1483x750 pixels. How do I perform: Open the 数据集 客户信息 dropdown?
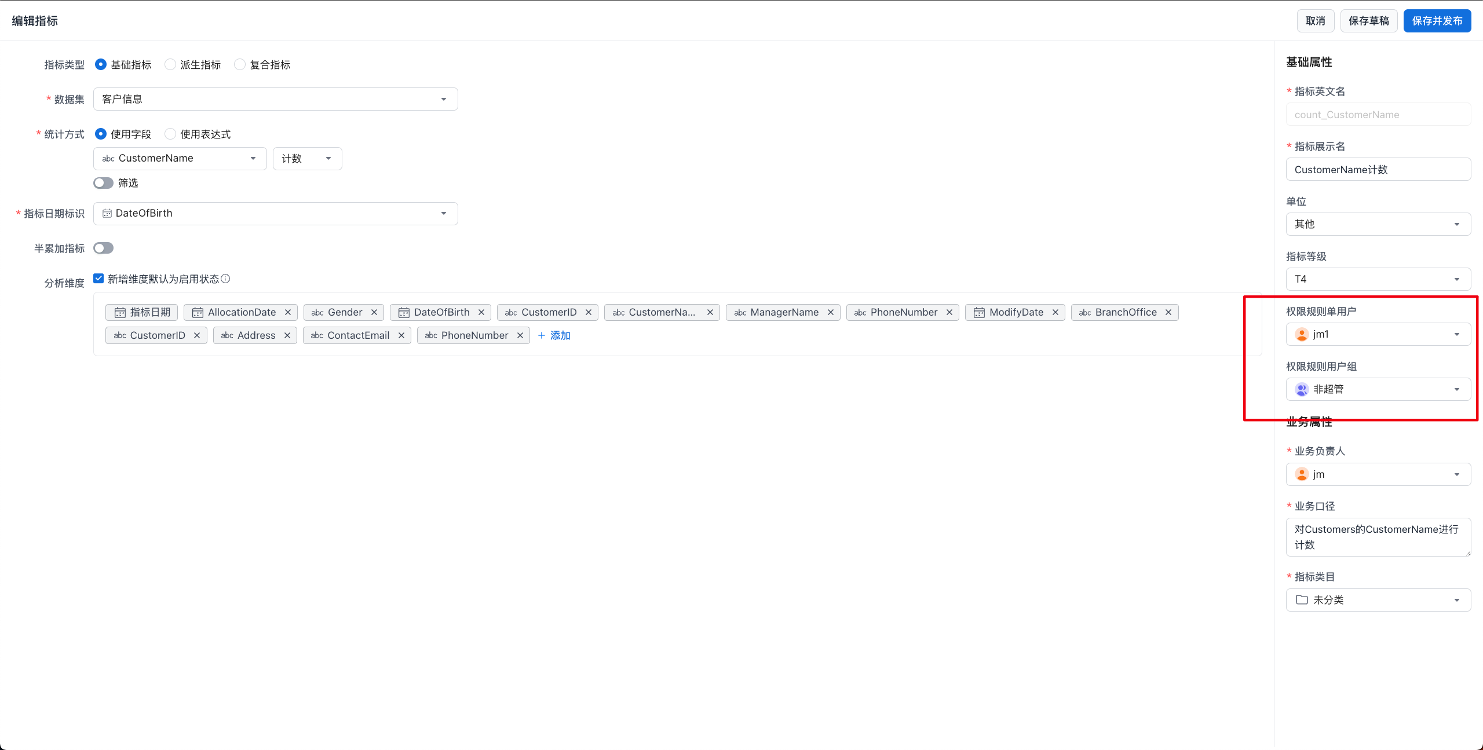point(275,99)
